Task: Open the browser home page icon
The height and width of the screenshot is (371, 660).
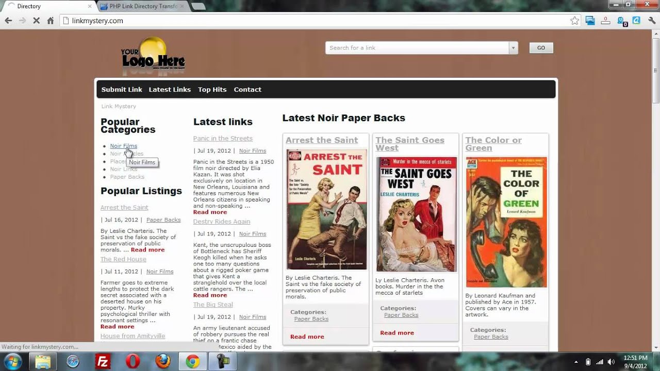Action: 50,21
